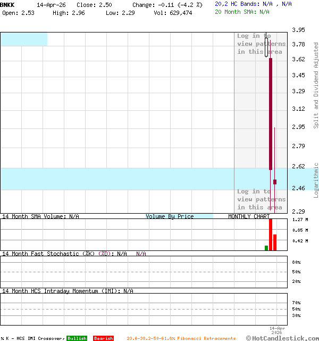This screenshot has height=341, width=319.
Task: Click the BNKK ticker symbol
Action: click(x=7, y=4)
